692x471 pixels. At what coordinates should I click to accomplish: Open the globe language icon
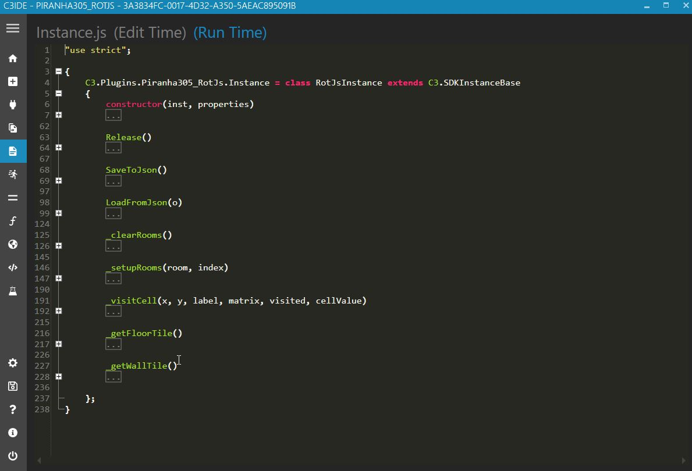pyautogui.click(x=13, y=244)
